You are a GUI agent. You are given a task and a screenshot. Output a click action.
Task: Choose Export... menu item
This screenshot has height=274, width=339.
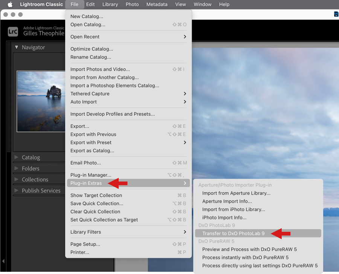[128, 126]
